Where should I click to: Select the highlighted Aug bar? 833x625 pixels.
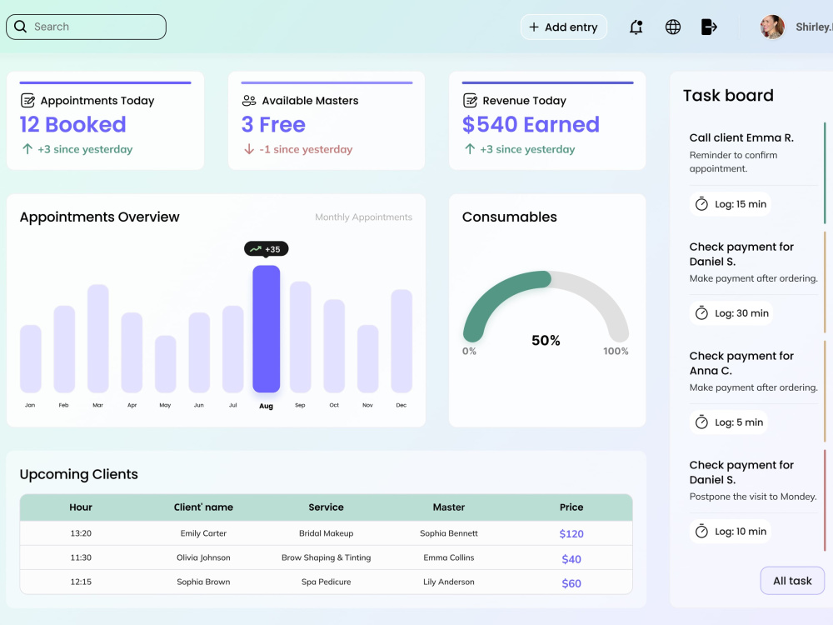267,329
